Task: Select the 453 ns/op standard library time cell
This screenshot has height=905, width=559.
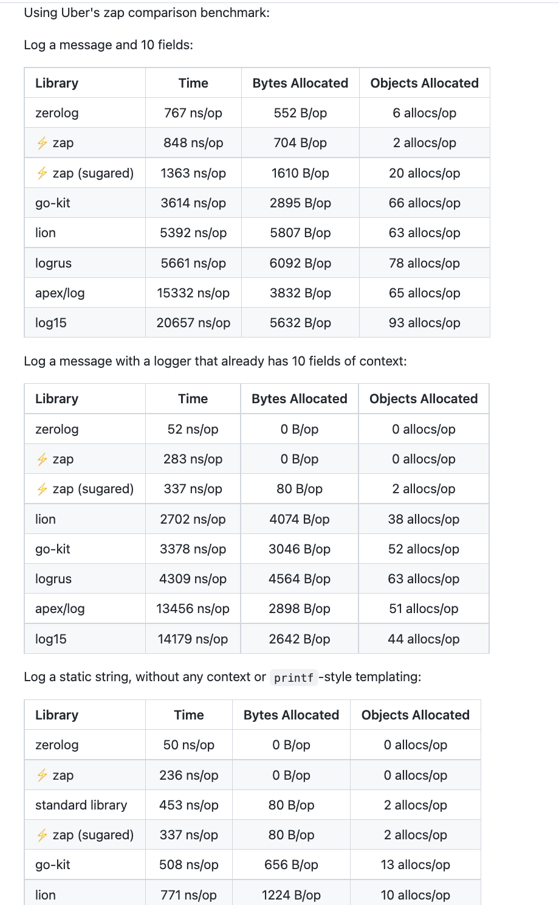Action: coord(188,805)
